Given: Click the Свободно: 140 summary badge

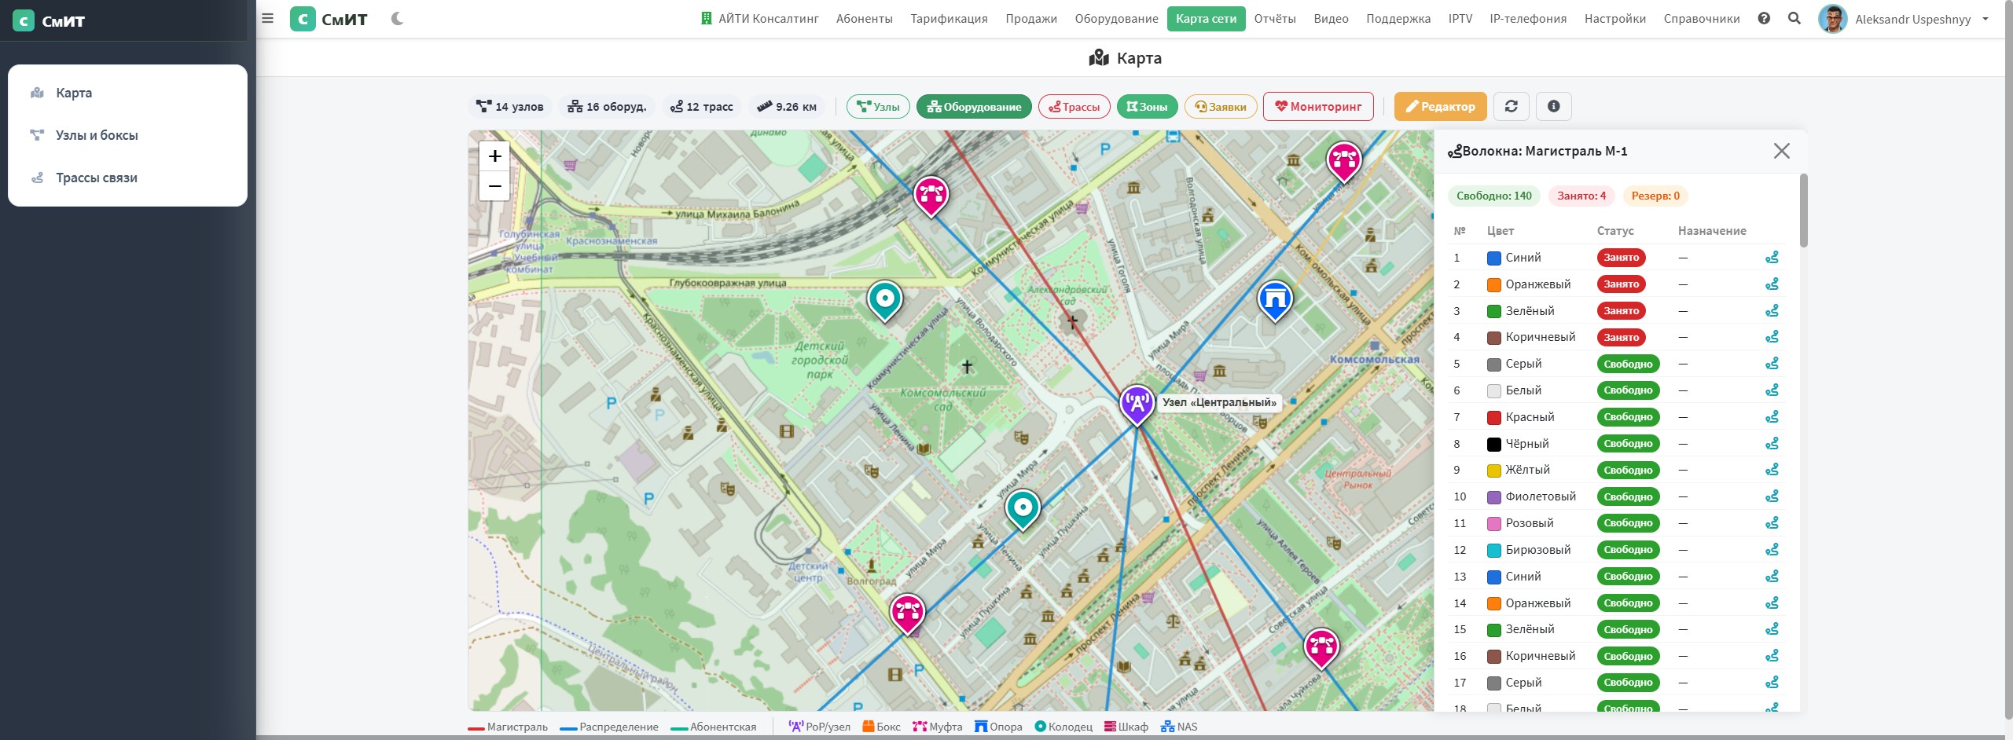Looking at the screenshot, I should click(x=1493, y=196).
